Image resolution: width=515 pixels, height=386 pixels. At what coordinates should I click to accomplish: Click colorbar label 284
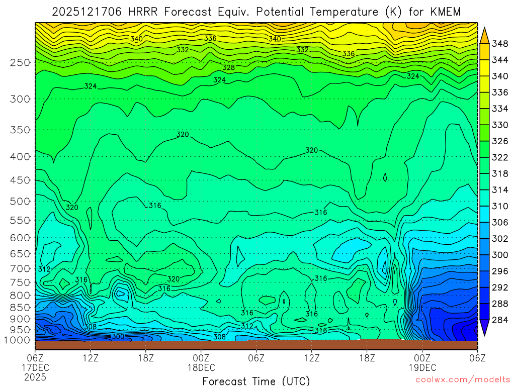(500, 320)
